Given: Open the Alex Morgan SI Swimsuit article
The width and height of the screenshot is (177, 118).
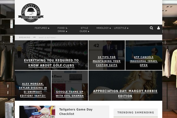Looking at the screenshot, I should 33,90.
